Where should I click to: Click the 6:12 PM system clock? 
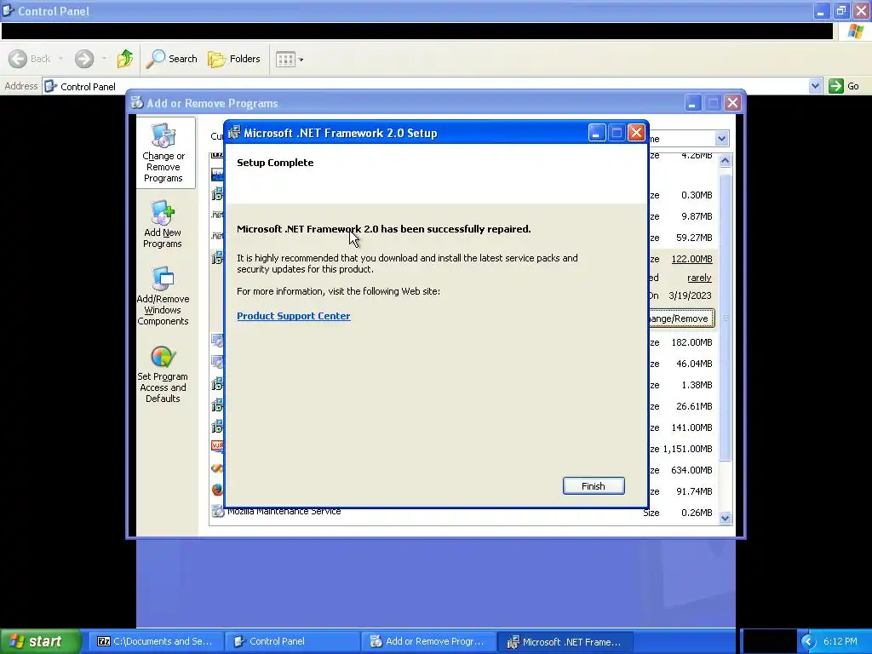[840, 642]
